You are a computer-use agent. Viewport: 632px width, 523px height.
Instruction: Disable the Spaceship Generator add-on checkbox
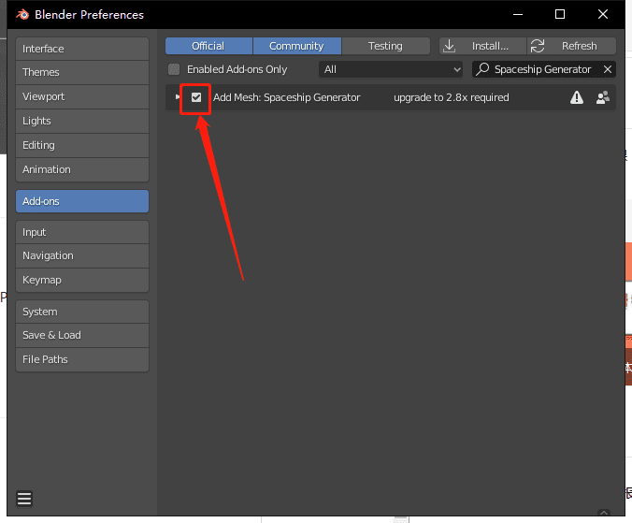(196, 97)
